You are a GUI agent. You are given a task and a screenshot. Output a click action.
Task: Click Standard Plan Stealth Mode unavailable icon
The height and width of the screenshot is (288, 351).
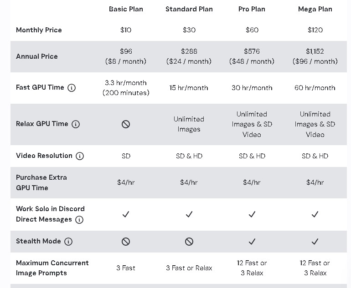coord(189,242)
